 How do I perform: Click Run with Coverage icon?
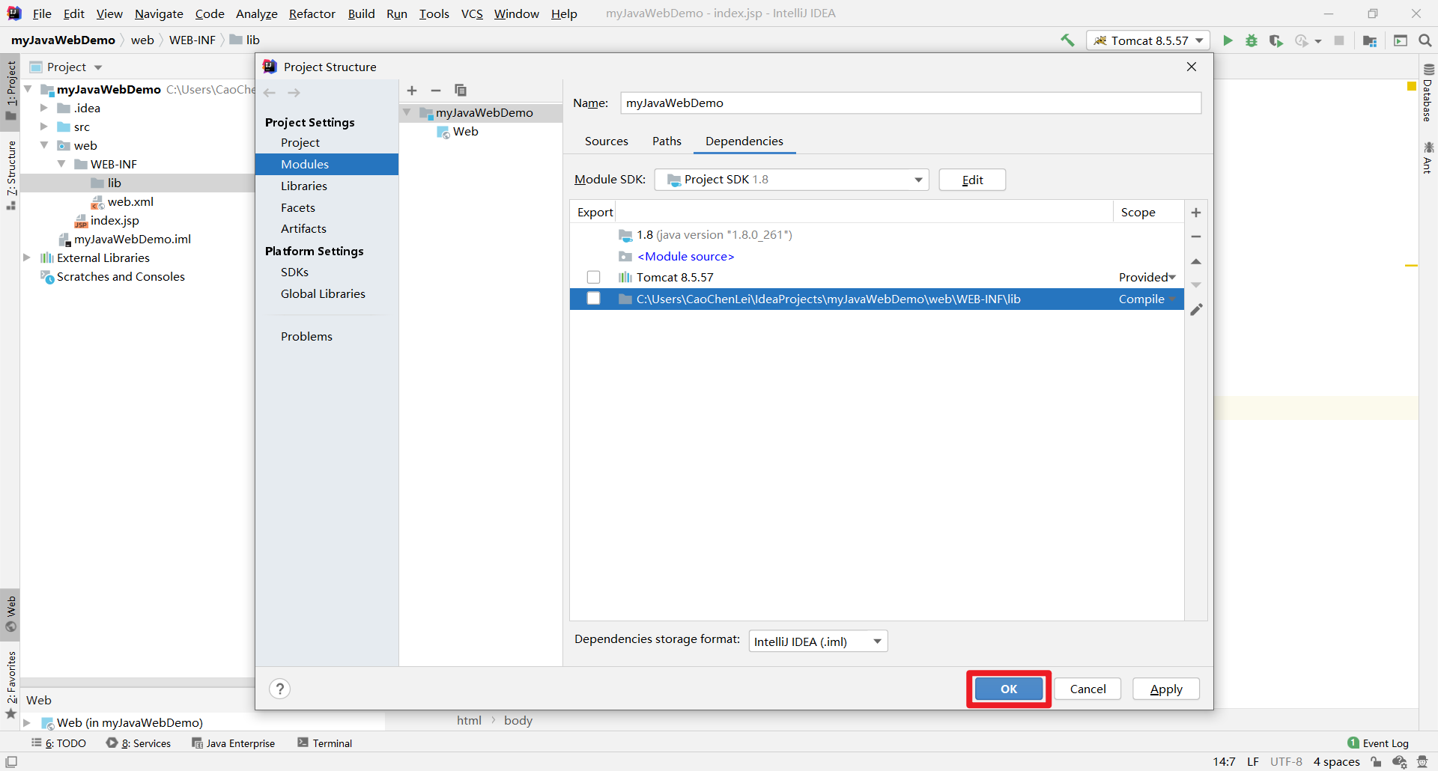point(1276,40)
